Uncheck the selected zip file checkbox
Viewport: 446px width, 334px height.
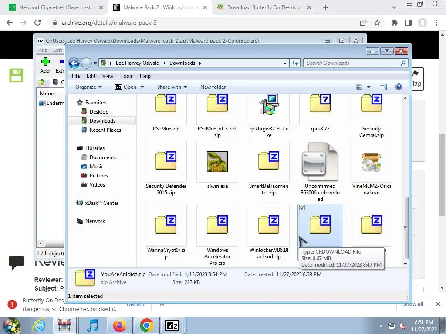click(302, 208)
